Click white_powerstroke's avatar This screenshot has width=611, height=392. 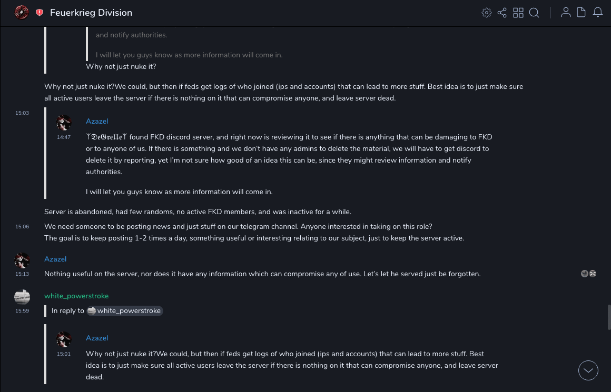pos(22,297)
